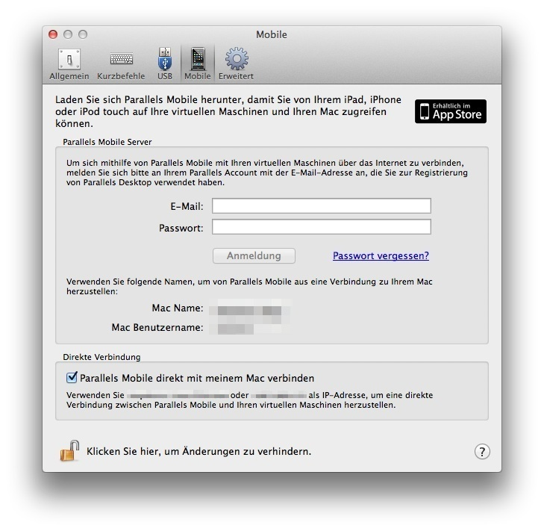
Task: Click into the E-Mail text field
Action: click(x=321, y=206)
